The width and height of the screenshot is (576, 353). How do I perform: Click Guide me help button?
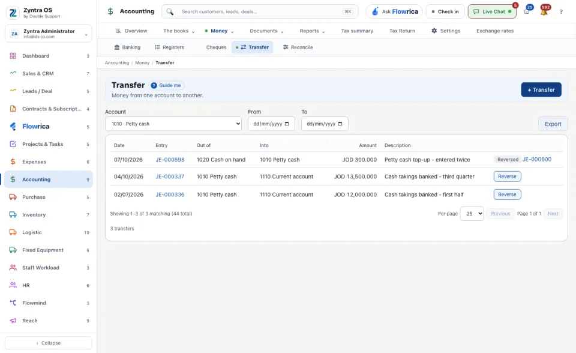[166, 85]
